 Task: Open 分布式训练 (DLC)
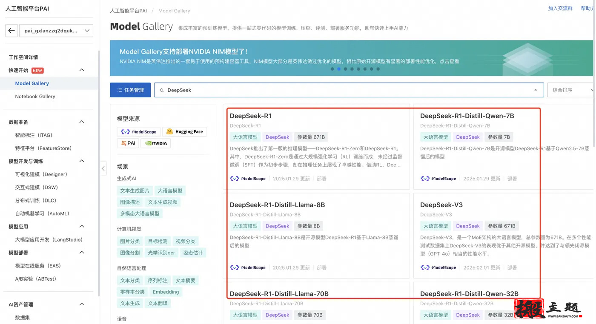(36, 201)
